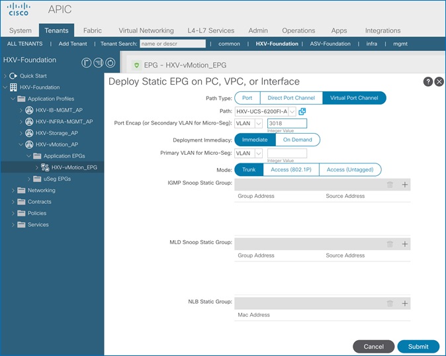Add an MLD Snoop Static Group entry
The image size is (446, 356).
(x=404, y=244)
